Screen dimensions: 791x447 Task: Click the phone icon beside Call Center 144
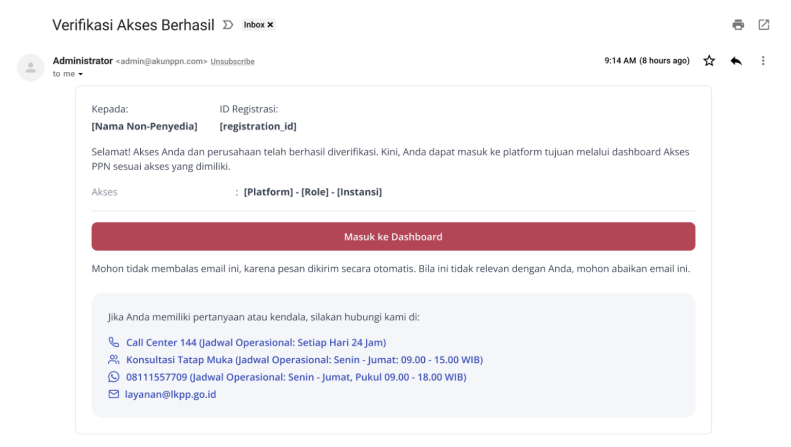pos(114,342)
